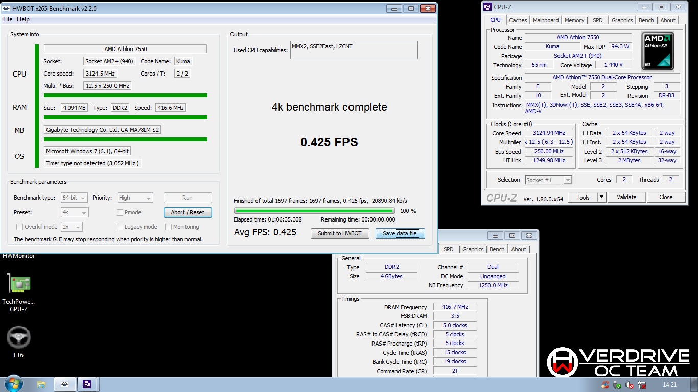
Task: Open Windows Explorer from the taskbar
Action: coord(41,384)
